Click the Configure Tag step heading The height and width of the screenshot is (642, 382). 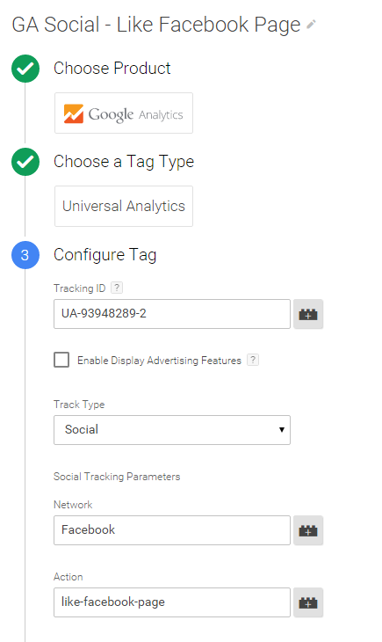click(x=105, y=255)
